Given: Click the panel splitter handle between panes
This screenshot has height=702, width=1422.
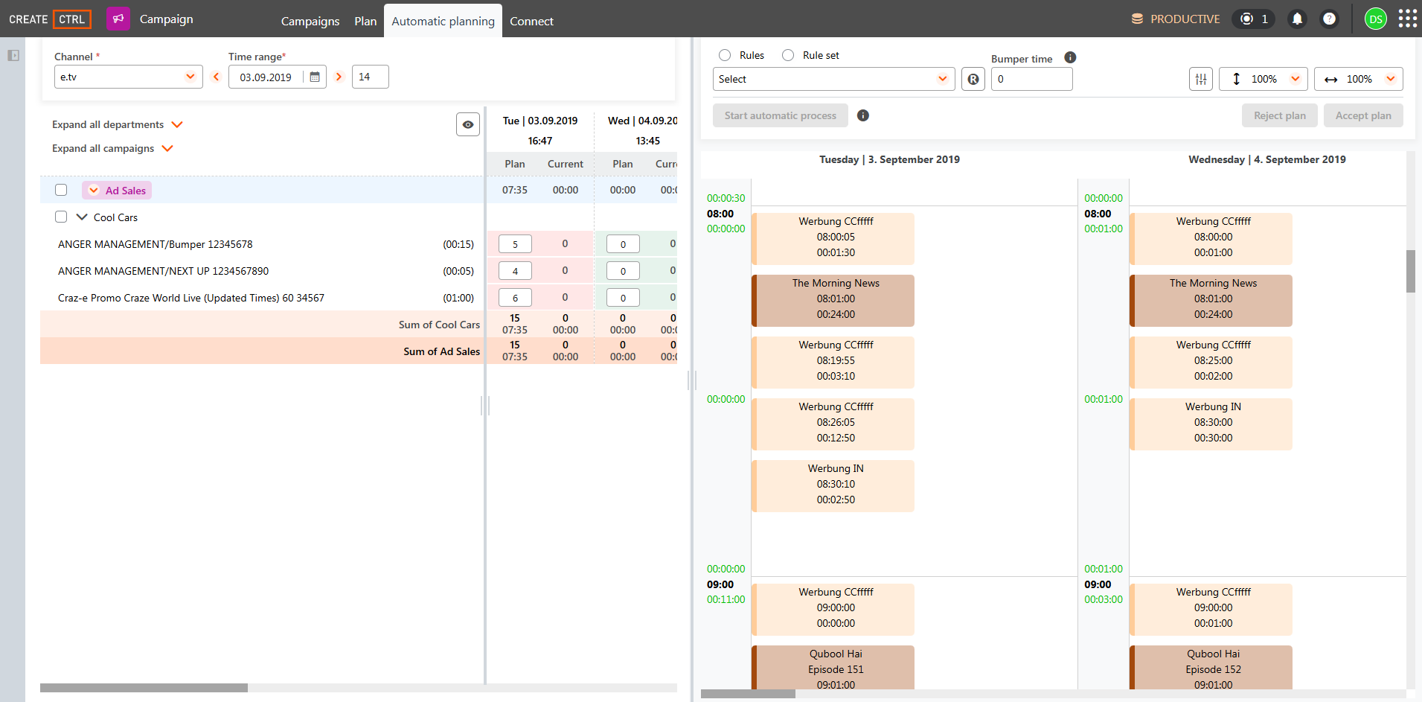Looking at the screenshot, I should click(x=692, y=380).
